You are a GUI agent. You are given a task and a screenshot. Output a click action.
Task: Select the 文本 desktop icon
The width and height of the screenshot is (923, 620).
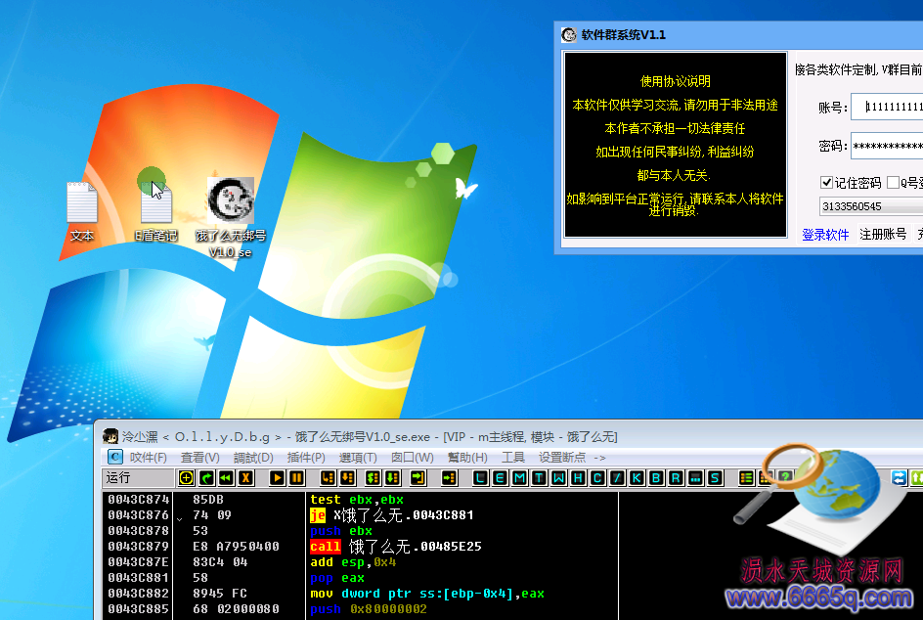[82, 211]
